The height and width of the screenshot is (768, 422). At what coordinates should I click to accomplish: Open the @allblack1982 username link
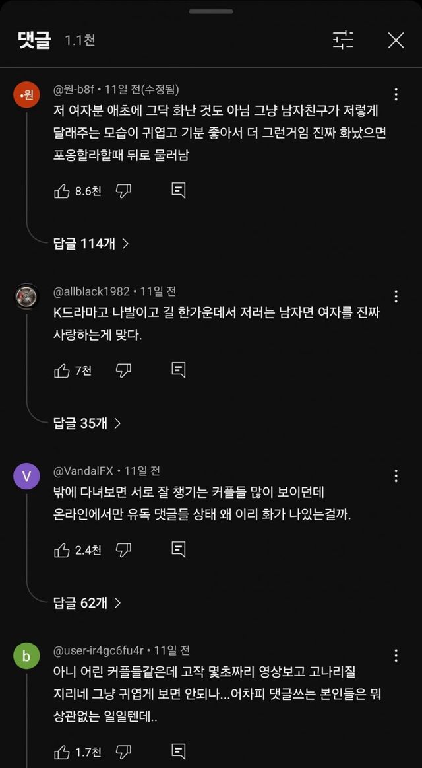click(92, 291)
